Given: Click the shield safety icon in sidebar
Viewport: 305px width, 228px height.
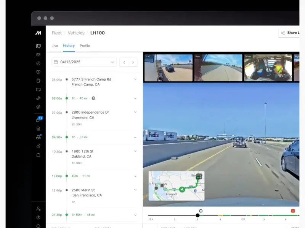Looking at the screenshot, I should (38, 72).
